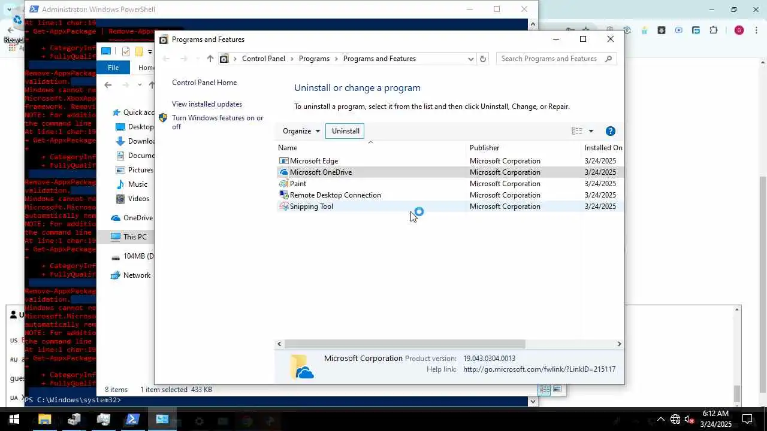Click the network globe icon in system tray
Image resolution: width=767 pixels, height=431 pixels.
pyautogui.click(x=675, y=420)
